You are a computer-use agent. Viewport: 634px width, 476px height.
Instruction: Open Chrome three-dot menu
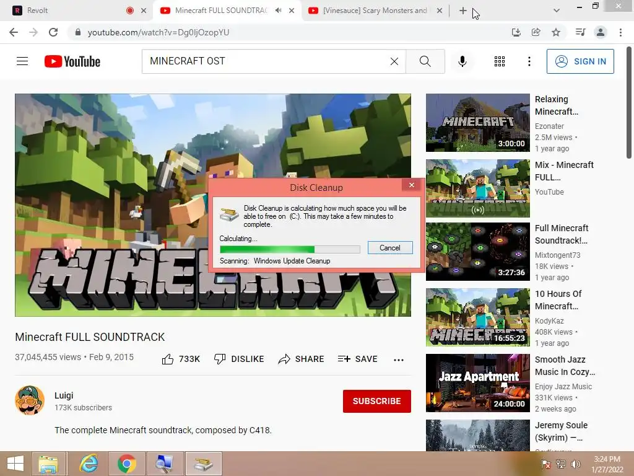coord(620,32)
